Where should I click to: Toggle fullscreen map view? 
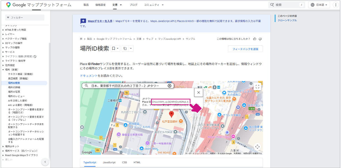click(257, 87)
